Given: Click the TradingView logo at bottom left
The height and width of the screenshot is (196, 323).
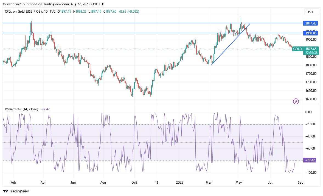Looking at the screenshot, I should 15,191.
